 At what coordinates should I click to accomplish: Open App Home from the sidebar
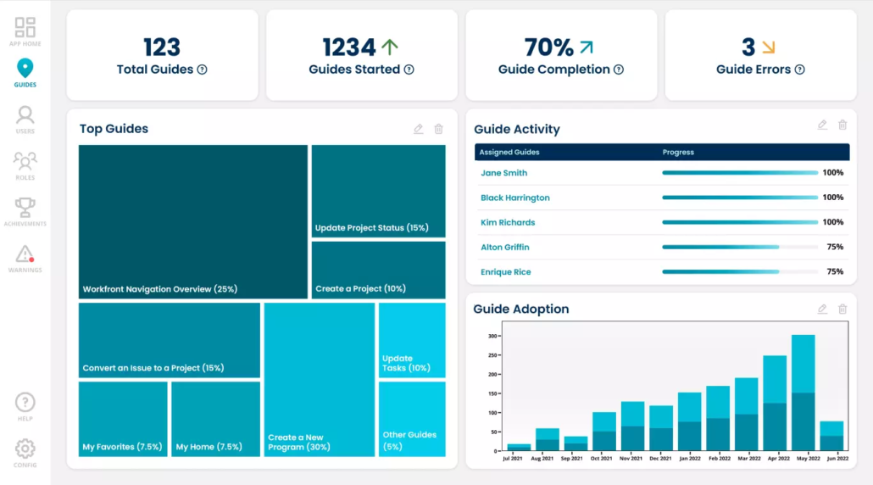coord(25,31)
